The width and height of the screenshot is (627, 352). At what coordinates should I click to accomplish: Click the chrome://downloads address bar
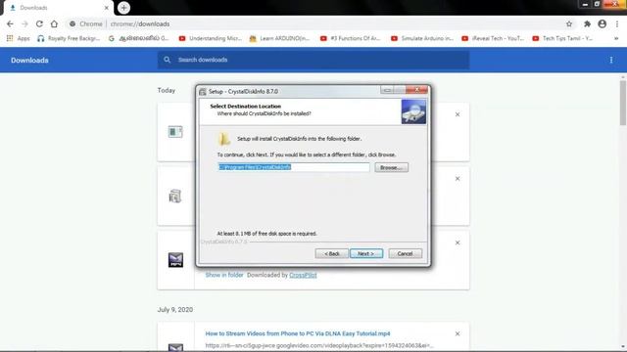315,23
